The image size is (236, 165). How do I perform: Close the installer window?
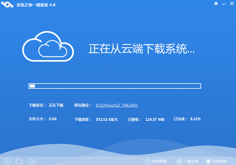pos(231,4)
